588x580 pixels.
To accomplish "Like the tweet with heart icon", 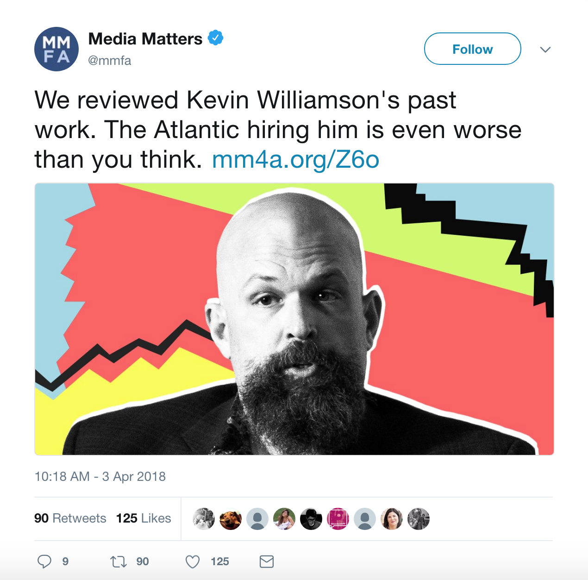I will [x=193, y=562].
